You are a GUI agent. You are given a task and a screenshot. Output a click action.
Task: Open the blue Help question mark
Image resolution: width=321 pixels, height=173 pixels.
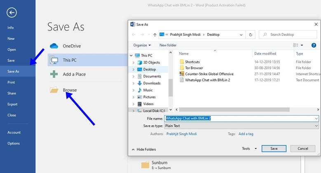pos(314,45)
